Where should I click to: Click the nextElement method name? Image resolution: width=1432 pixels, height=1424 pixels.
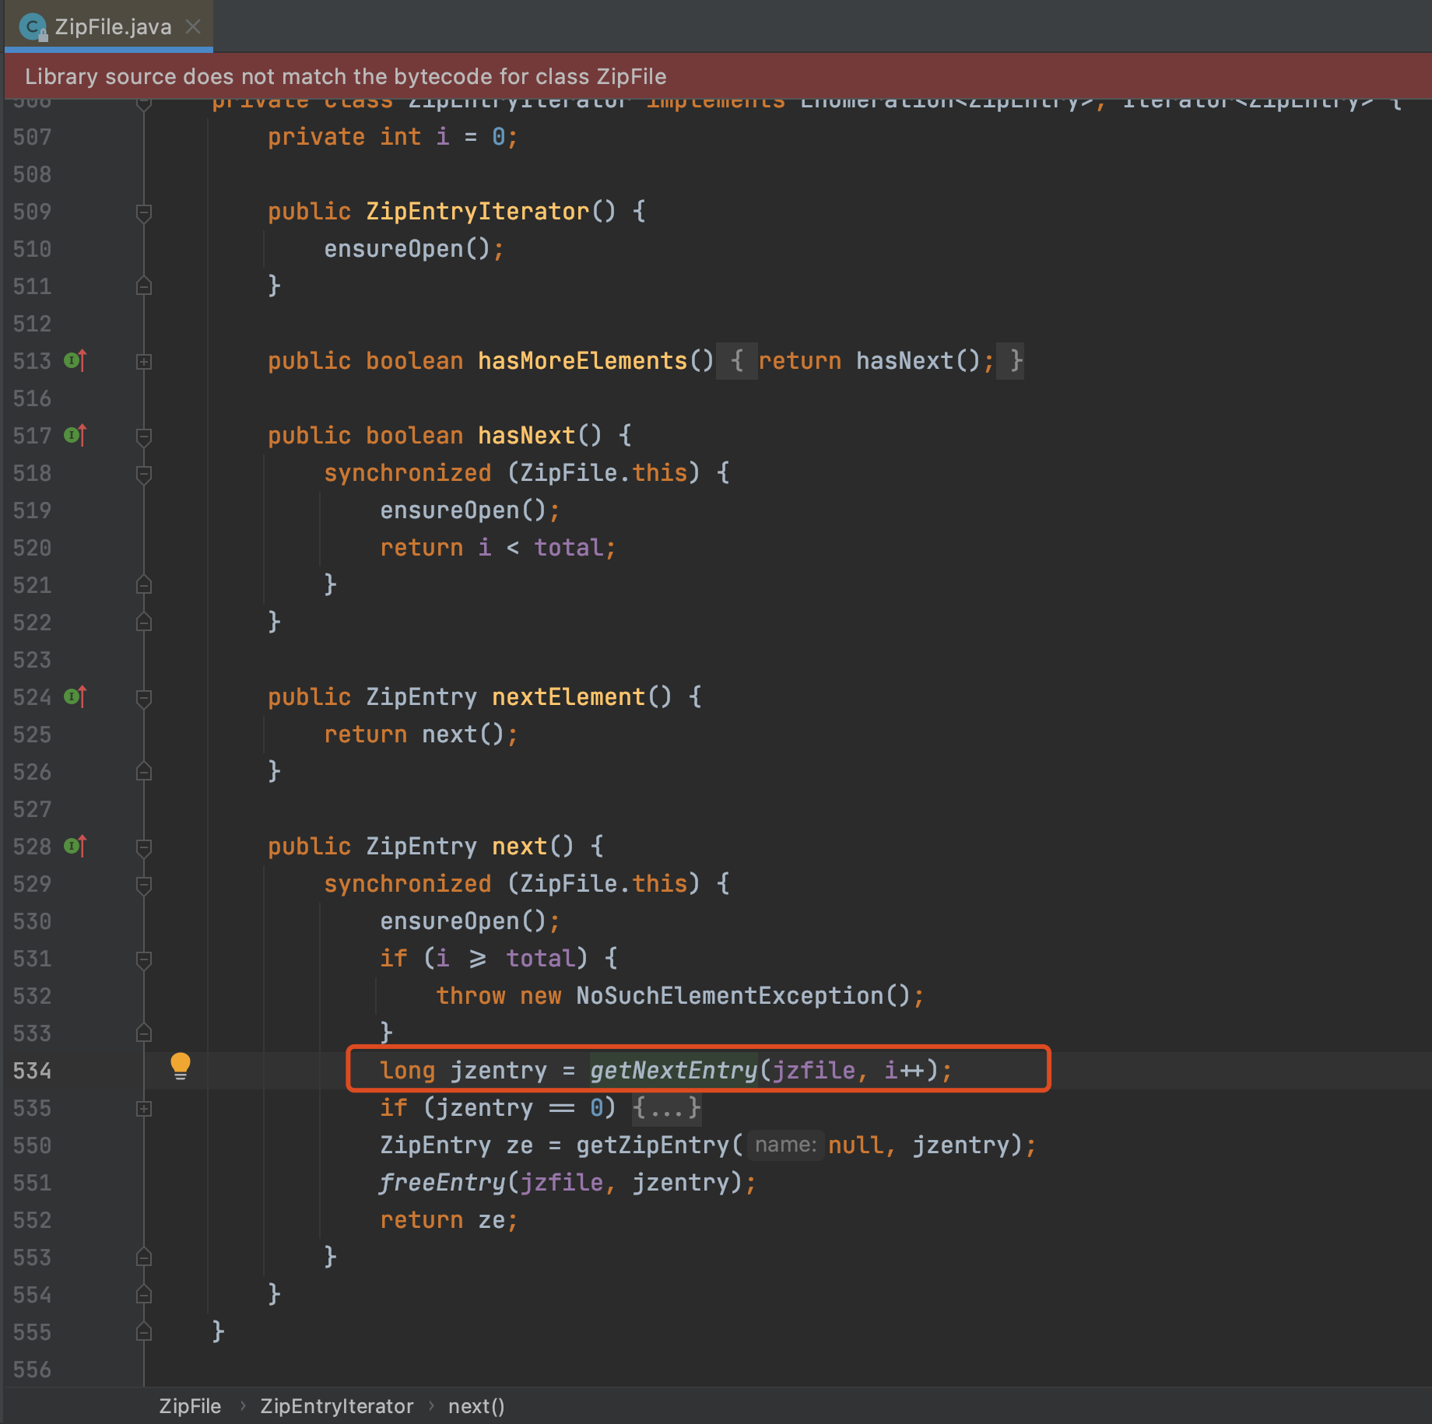(569, 696)
